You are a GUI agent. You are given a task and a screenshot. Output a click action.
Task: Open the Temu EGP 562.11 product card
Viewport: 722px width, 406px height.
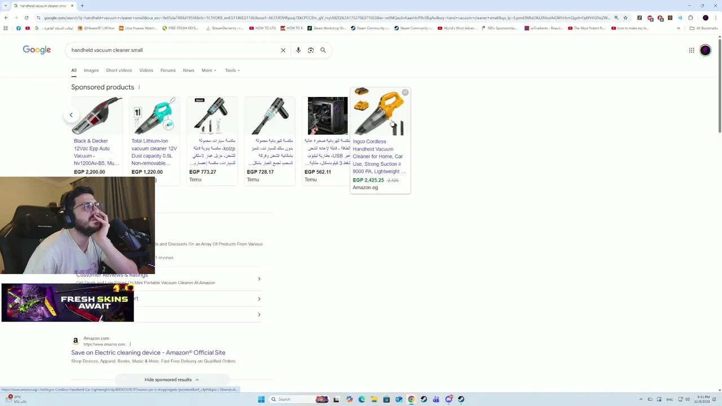pyautogui.click(x=327, y=141)
